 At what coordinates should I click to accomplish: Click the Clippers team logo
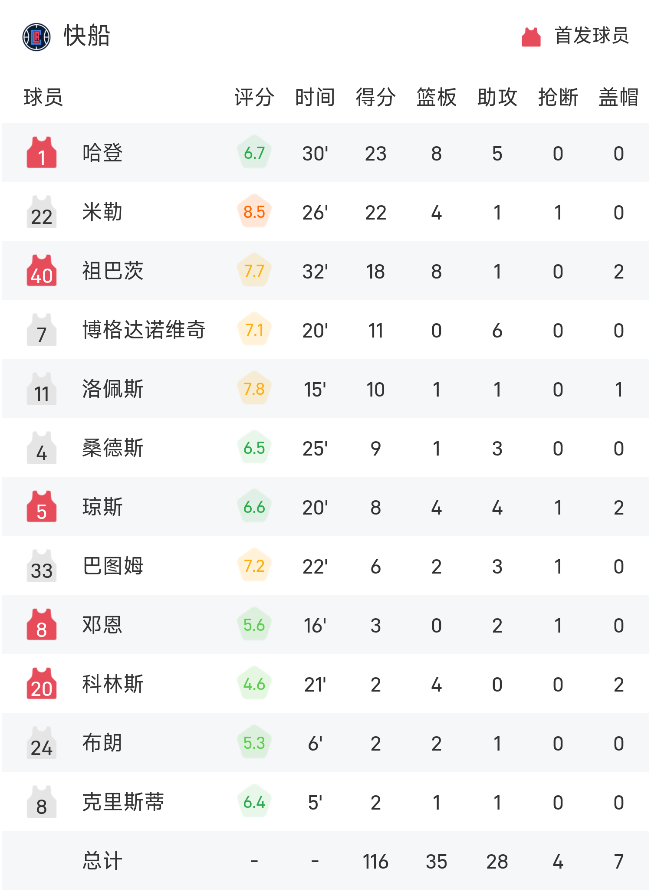click(36, 37)
